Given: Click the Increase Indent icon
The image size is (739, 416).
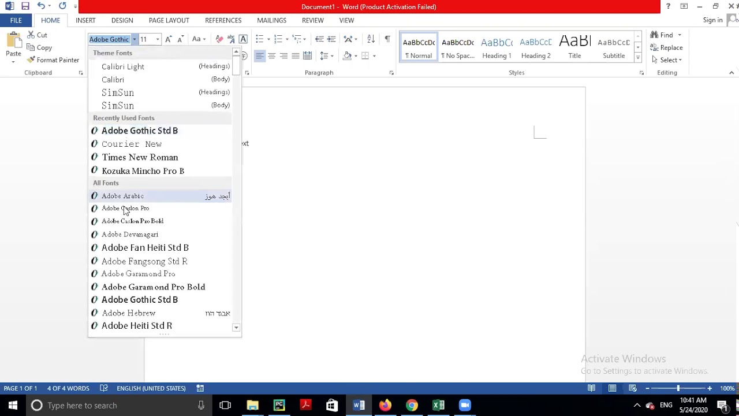Looking at the screenshot, I should tap(331, 39).
